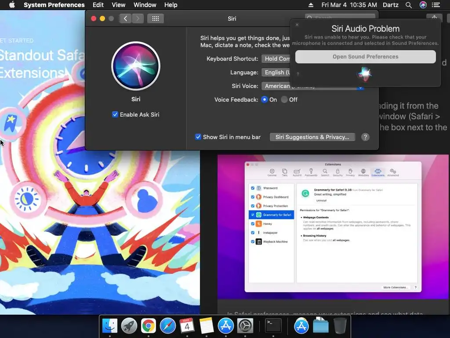Open the Apple menu
The width and height of the screenshot is (450, 338).
coord(12,5)
